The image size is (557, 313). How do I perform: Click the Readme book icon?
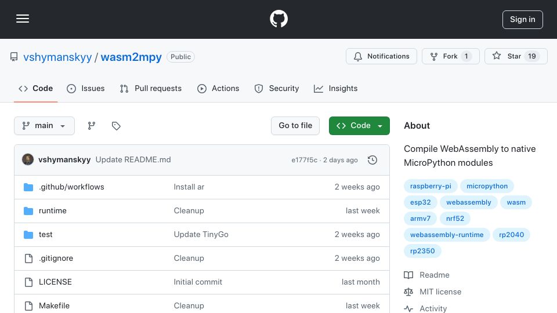tap(408, 275)
